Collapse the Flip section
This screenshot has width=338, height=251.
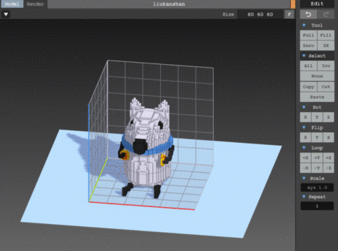304,128
